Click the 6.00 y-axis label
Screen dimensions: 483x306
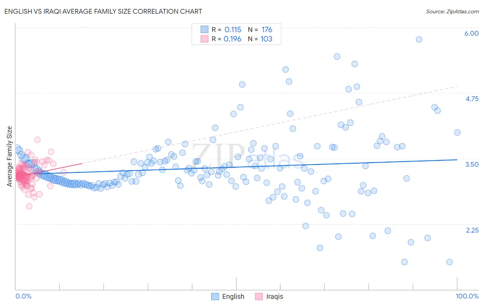pyautogui.click(x=471, y=33)
